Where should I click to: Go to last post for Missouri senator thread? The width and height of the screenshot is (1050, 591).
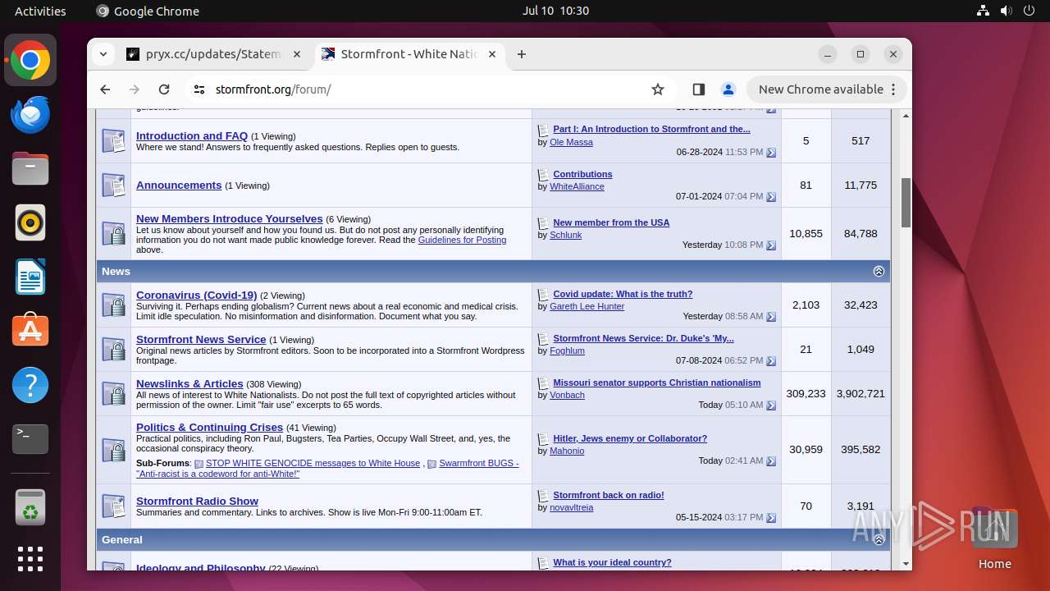771,405
